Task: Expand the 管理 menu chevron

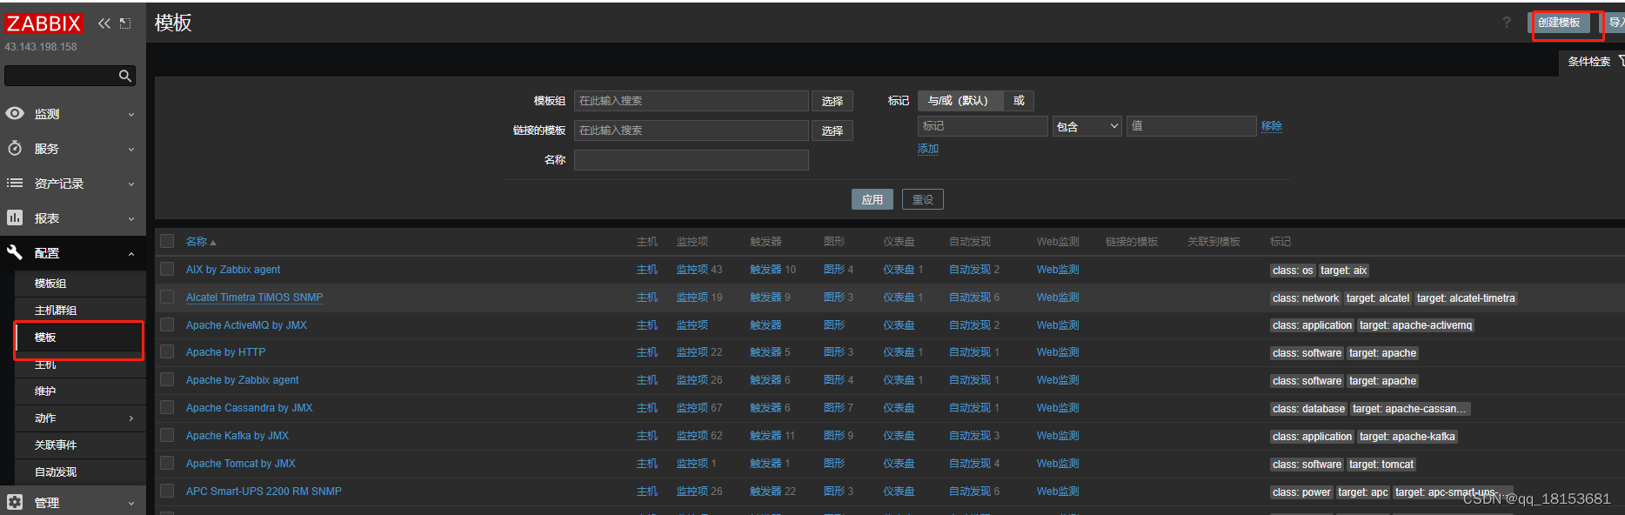Action: pyautogui.click(x=131, y=503)
